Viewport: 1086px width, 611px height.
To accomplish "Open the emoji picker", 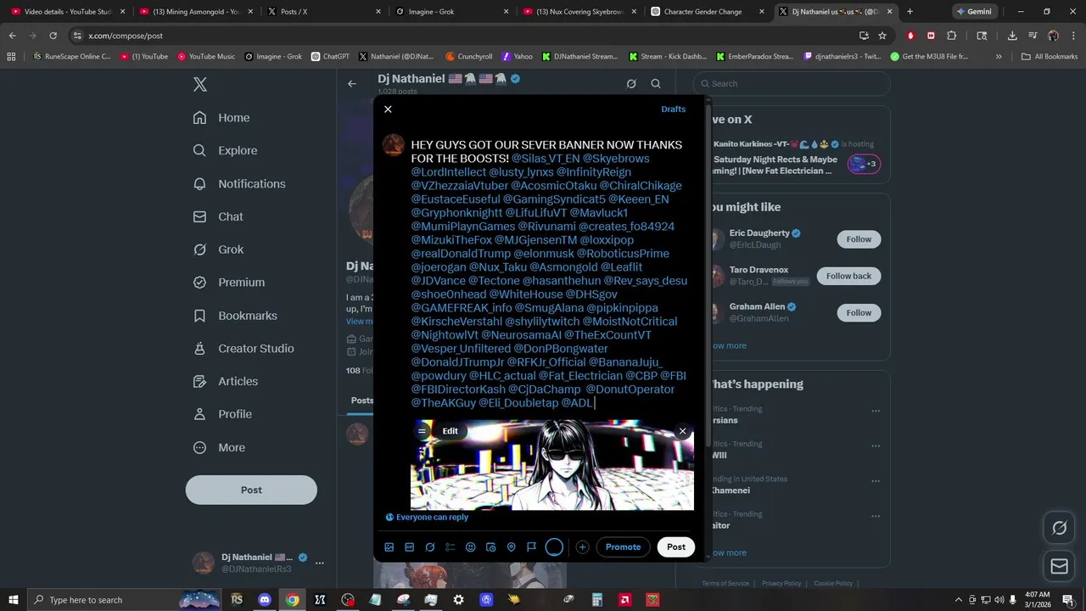I will [x=471, y=547].
